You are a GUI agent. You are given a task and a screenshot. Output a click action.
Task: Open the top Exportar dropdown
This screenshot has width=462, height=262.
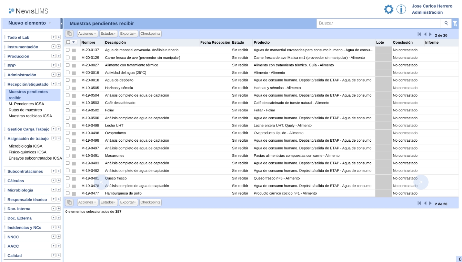click(128, 34)
